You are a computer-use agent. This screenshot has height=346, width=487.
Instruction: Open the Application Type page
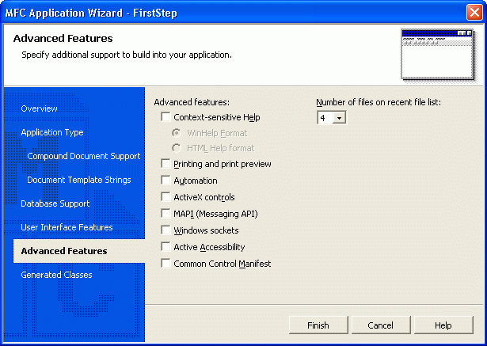[x=52, y=132]
